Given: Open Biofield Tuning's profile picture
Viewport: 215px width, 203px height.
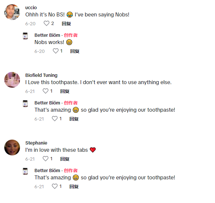Looking at the screenshot, I should [12, 80].
